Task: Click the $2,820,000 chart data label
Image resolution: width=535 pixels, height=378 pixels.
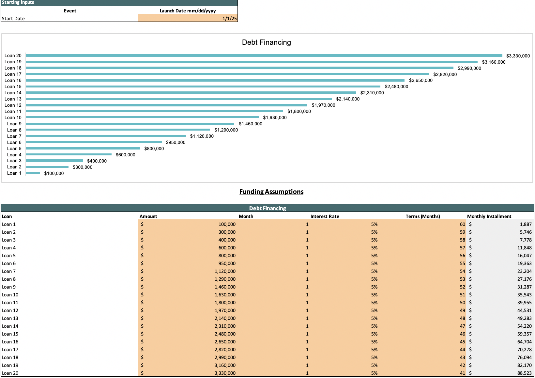Action: pyautogui.click(x=445, y=74)
